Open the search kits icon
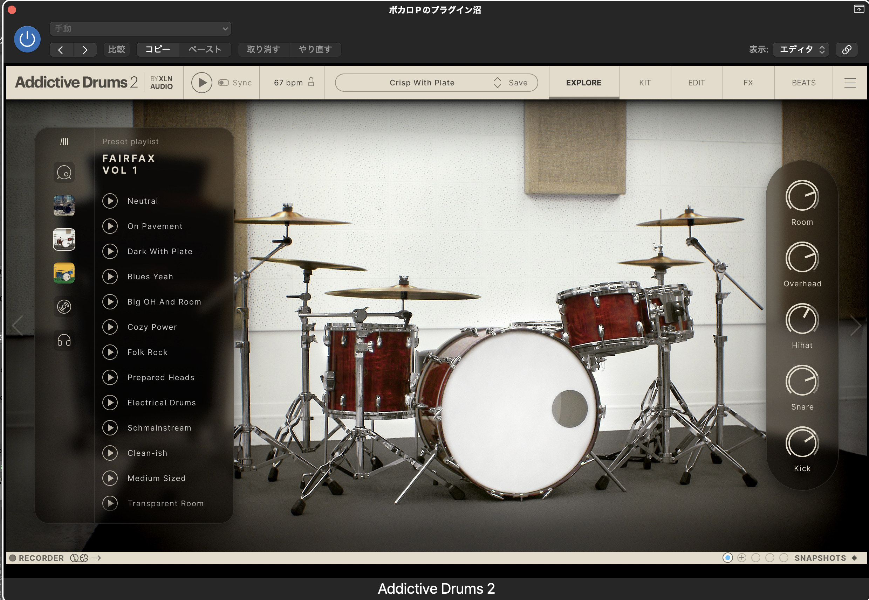This screenshot has height=600, width=869. [x=64, y=173]
